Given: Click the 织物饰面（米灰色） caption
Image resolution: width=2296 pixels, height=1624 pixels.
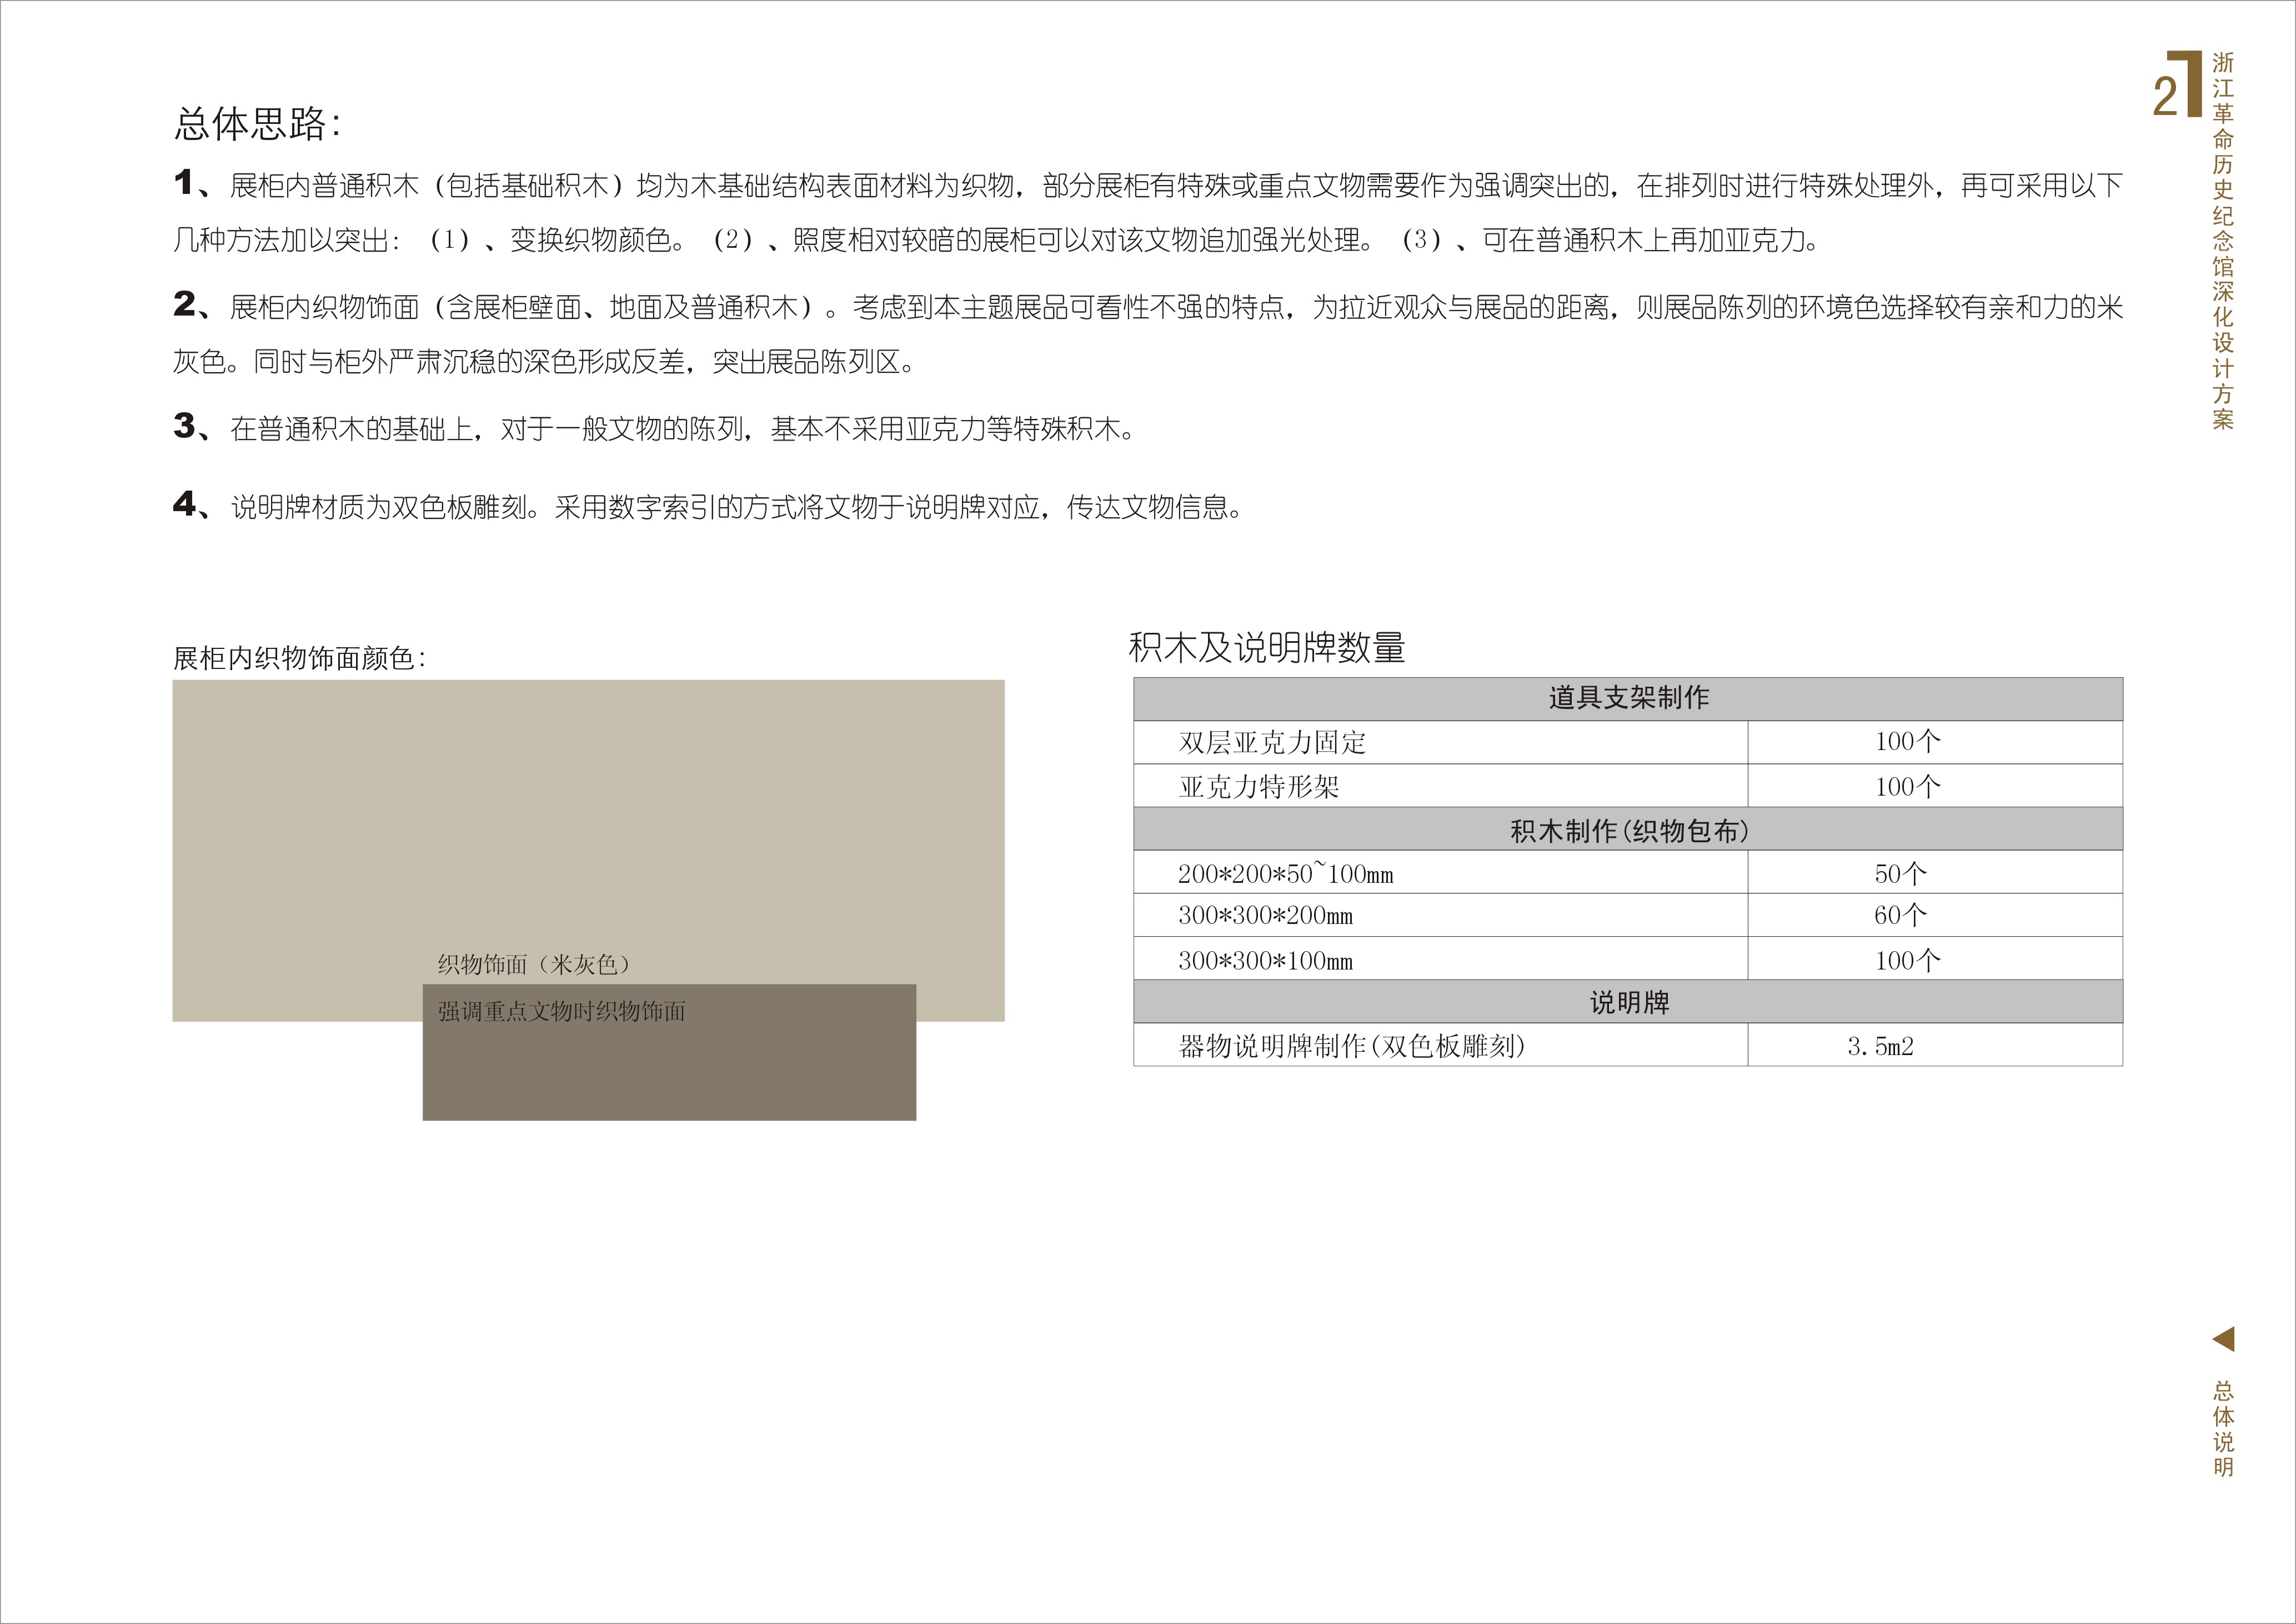Looking at the screenshot, I should 534,965.
